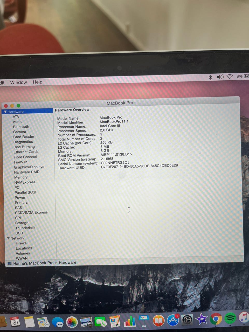Screen dimensions: 249x332
Task: Select Audio in the sidebar
Action: click(18, 122)
